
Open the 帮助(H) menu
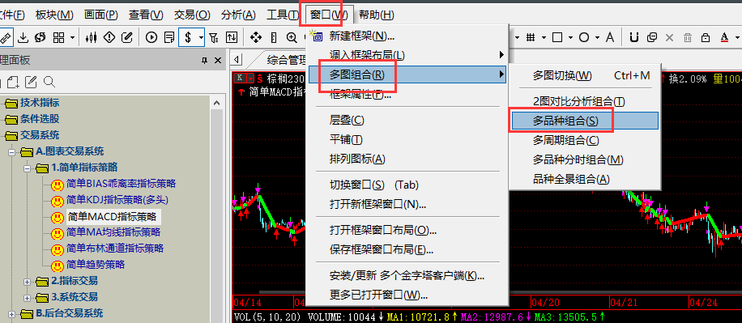coord(376,15)
